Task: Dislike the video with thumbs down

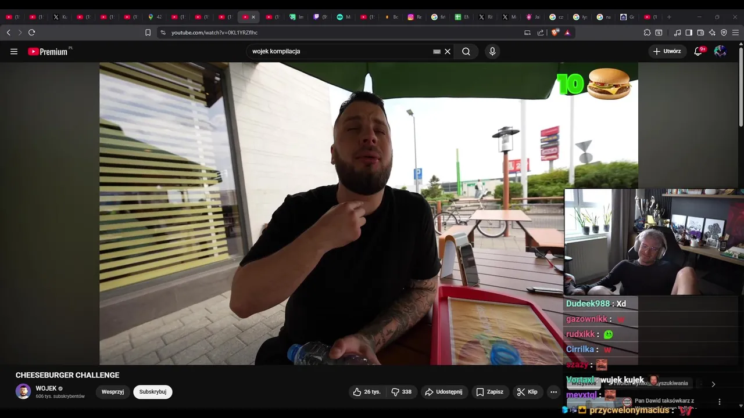Action: click(402, 392)
